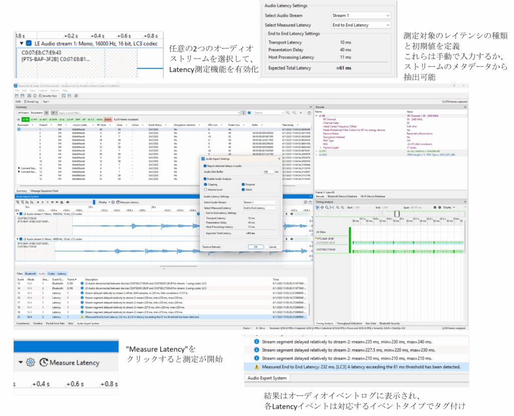Screen dimensions: 514x416
Task: Open the Throughput/Utilization tab
Action: click(349, 323)
